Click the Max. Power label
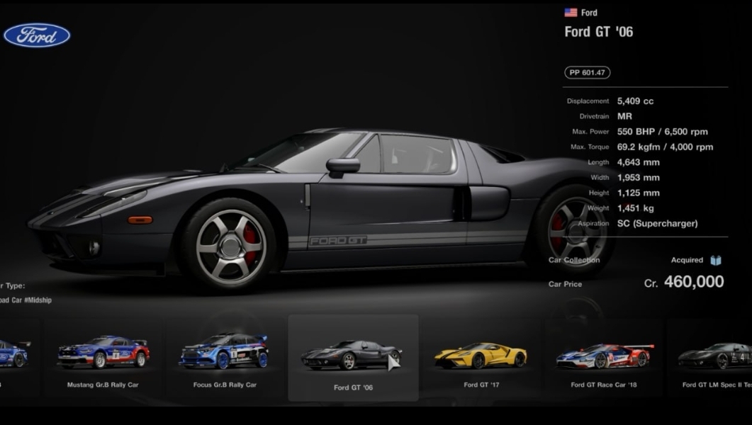 coord(590,132)
